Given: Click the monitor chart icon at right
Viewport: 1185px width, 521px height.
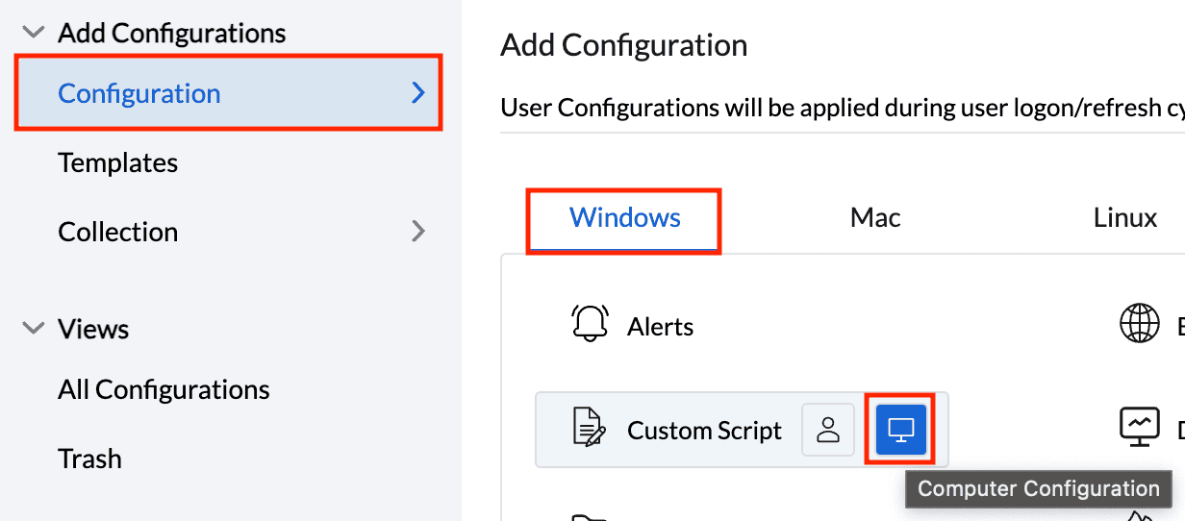Looking at the screenshot, I should click(x=1140, y=427).
